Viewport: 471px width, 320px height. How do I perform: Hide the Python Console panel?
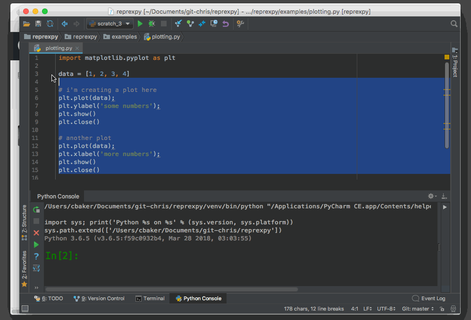(x=444, y=196)
